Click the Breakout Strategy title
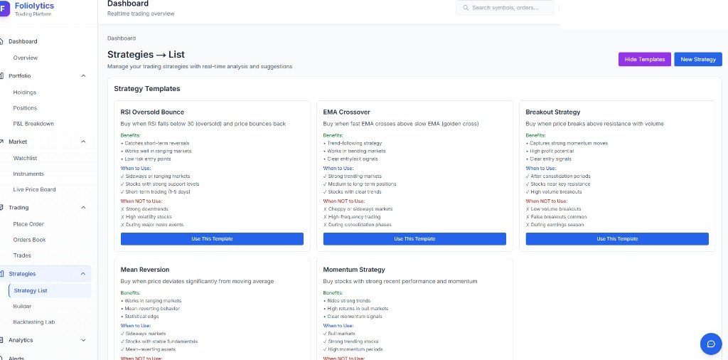Viewport: 728px width, 360px height. [553, 112]
